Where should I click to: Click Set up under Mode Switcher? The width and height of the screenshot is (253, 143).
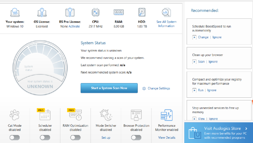[106, 138]
